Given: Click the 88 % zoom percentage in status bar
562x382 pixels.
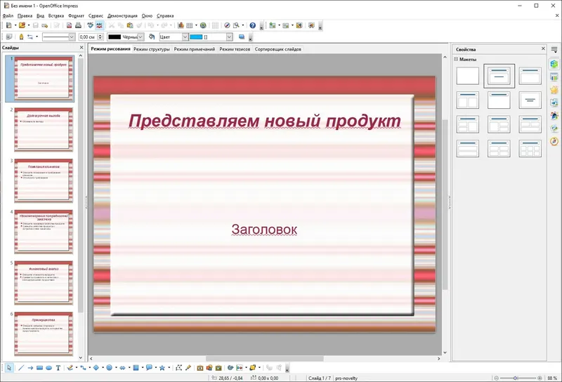Looking at the screenshot, I should pos(552,378).
